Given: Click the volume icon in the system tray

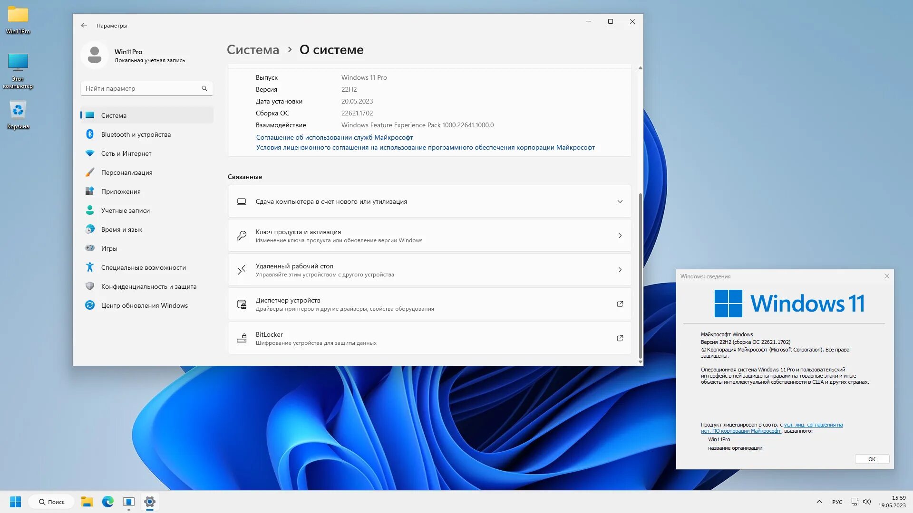Looking at the screenshot, I should pos(867,502).
